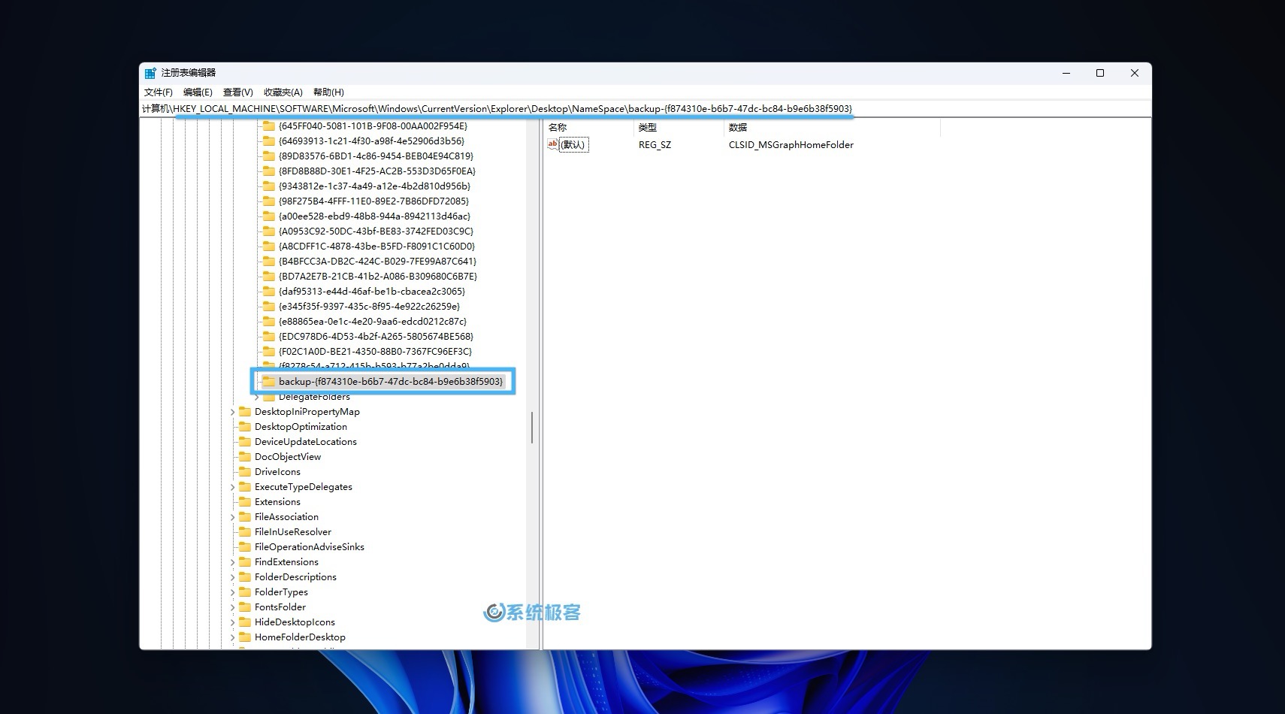This screenshot has width=1285, height=714.
Task: Click the tree pane vertical scrollbar thumb
Action: [x=532, y=427]
